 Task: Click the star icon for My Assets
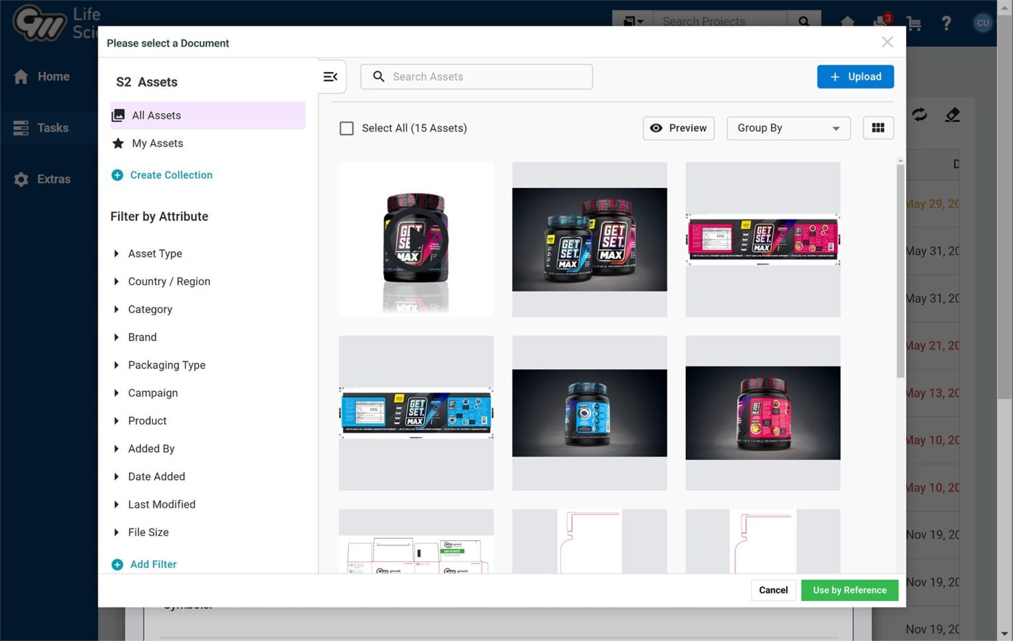[118, 144]
